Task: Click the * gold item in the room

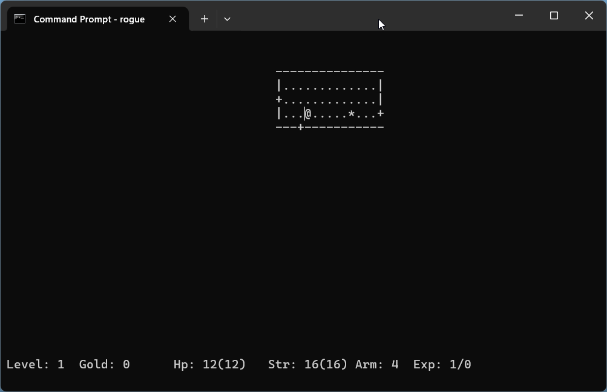Action: pyautogui.click(x=351, y=114)
